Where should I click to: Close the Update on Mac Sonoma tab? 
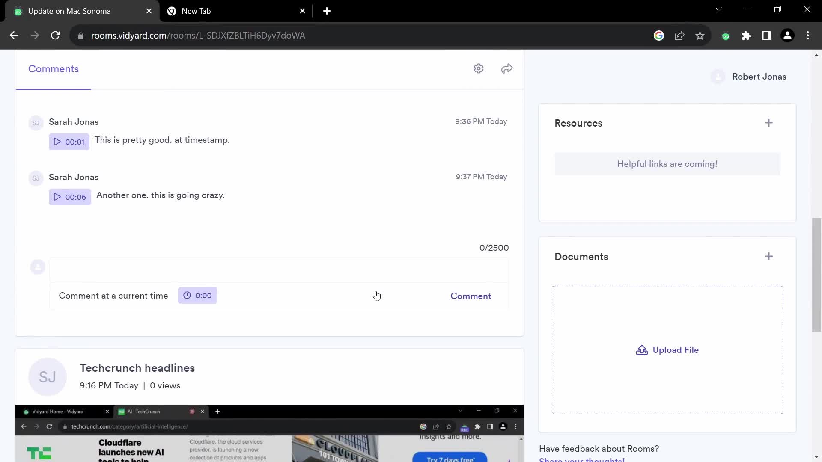coord(149,11)
